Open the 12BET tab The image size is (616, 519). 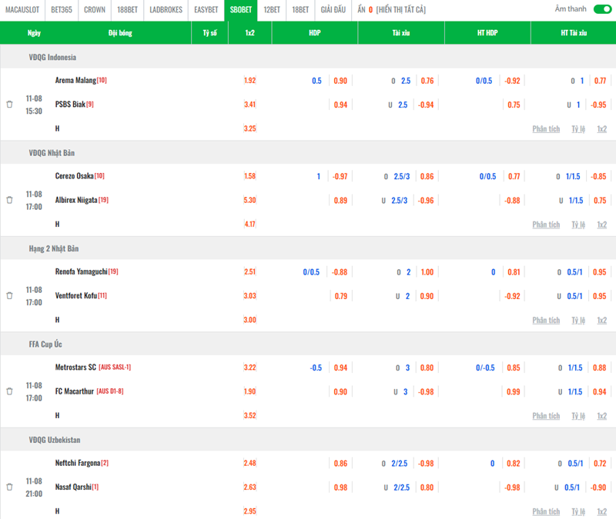tap(272, 10)
